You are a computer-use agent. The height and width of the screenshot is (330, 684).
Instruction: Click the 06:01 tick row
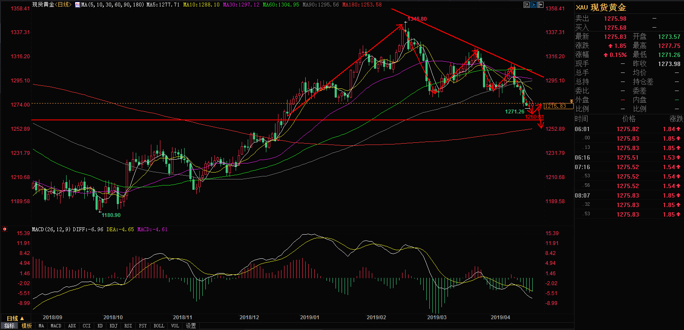629,129
